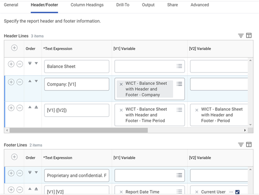Open V1 prompt list for Time Period row

(179, 110)
